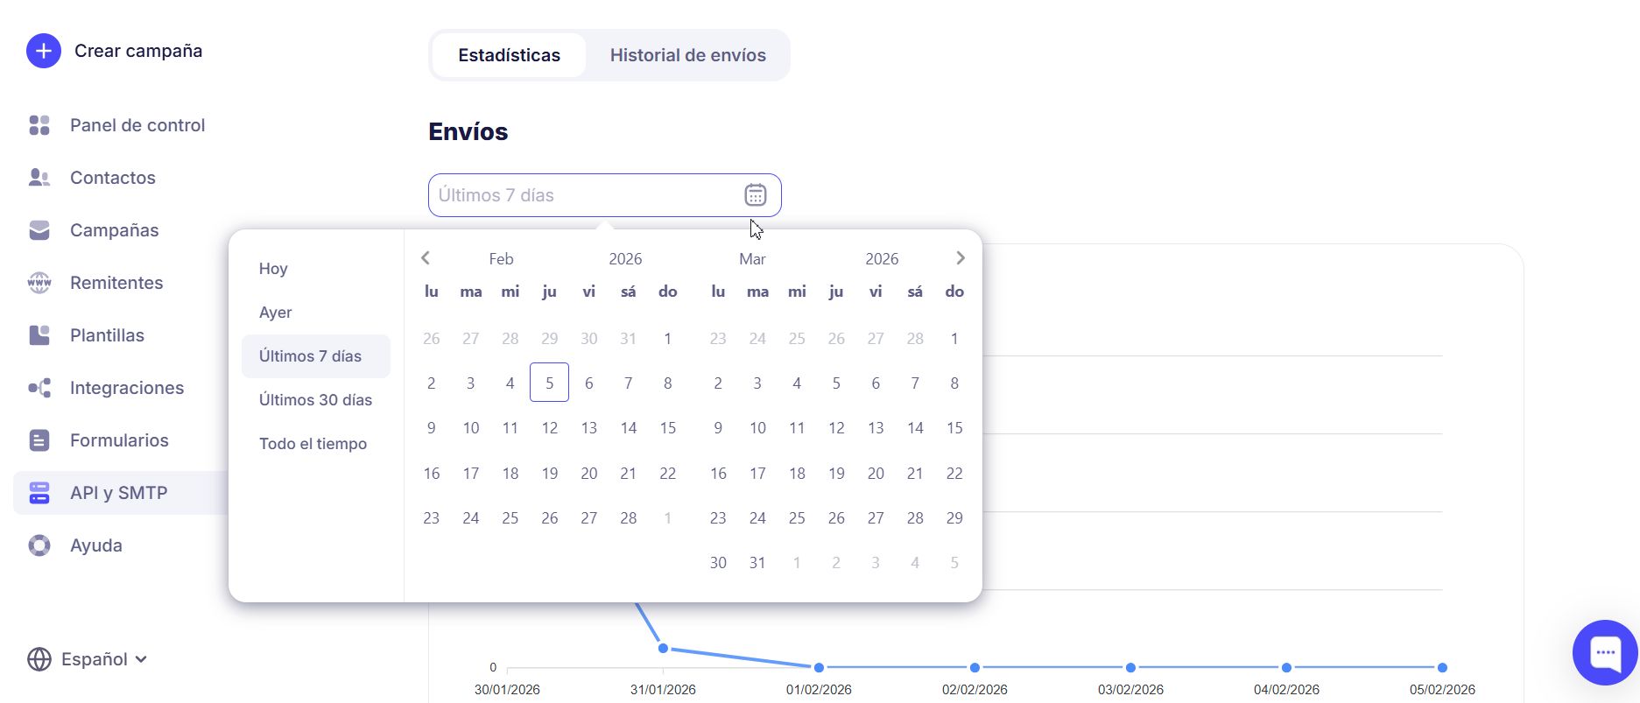
Task: Open the live chat bubble
Action: (x=1604, y=652)
